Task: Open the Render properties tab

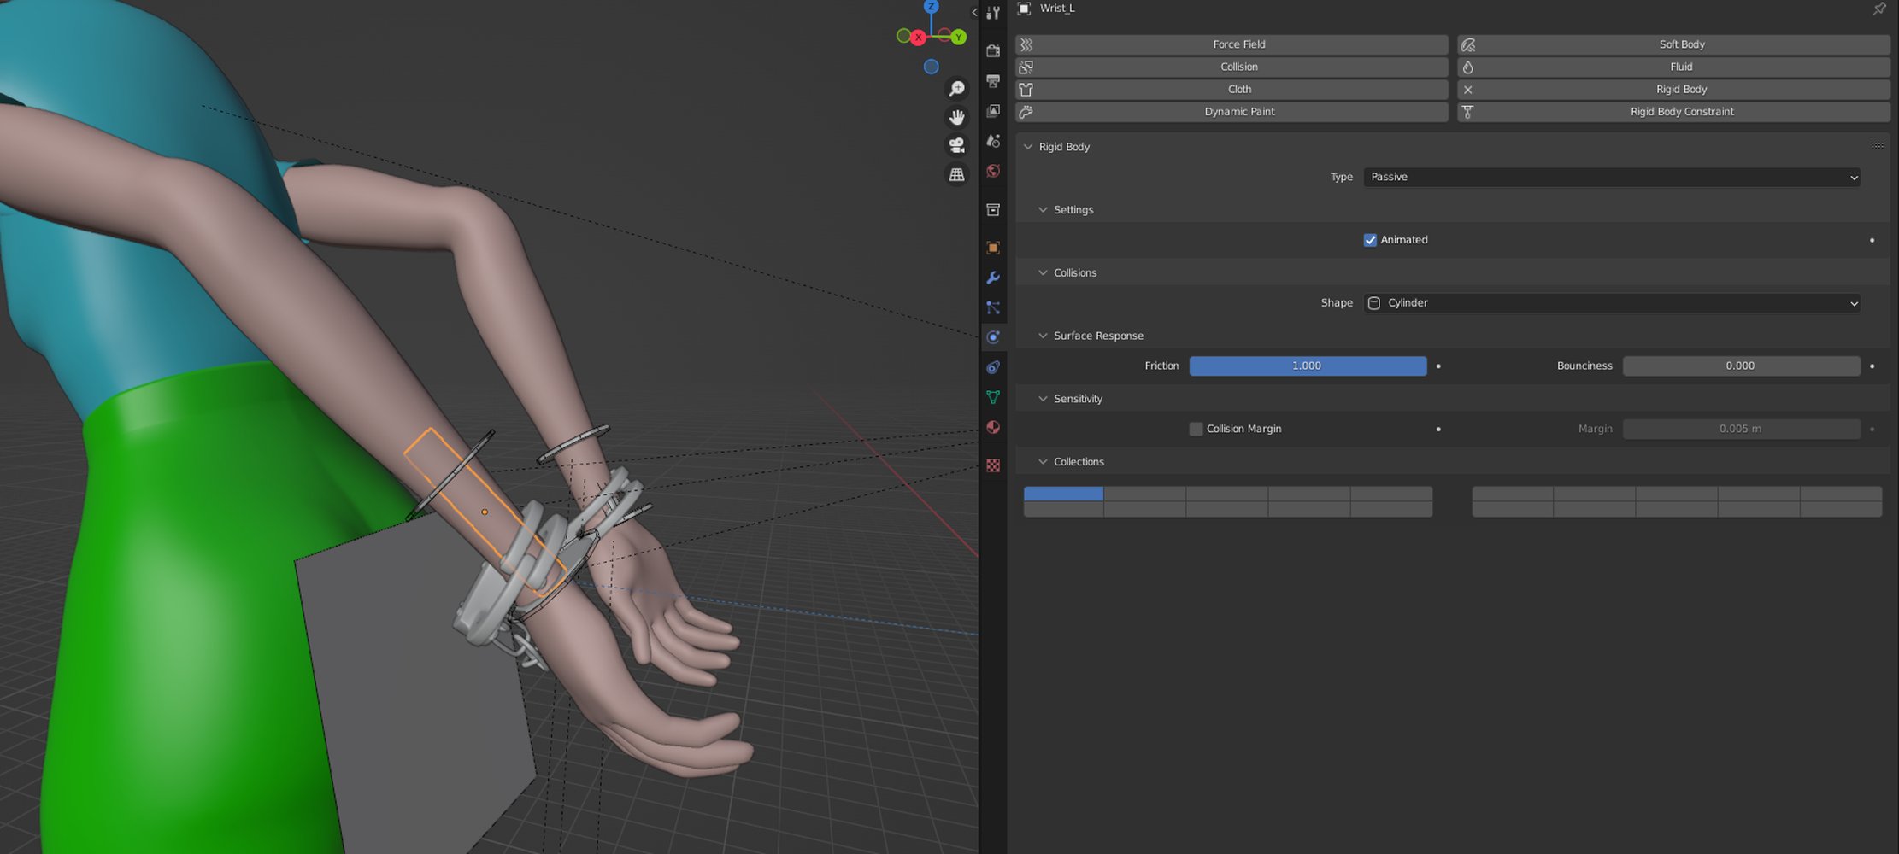Action: pyautogui.click(x=992, y=51)
